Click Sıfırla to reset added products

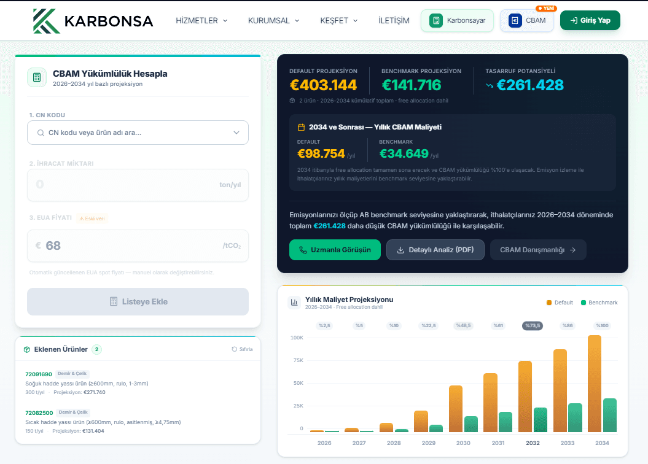click(240, 349)
